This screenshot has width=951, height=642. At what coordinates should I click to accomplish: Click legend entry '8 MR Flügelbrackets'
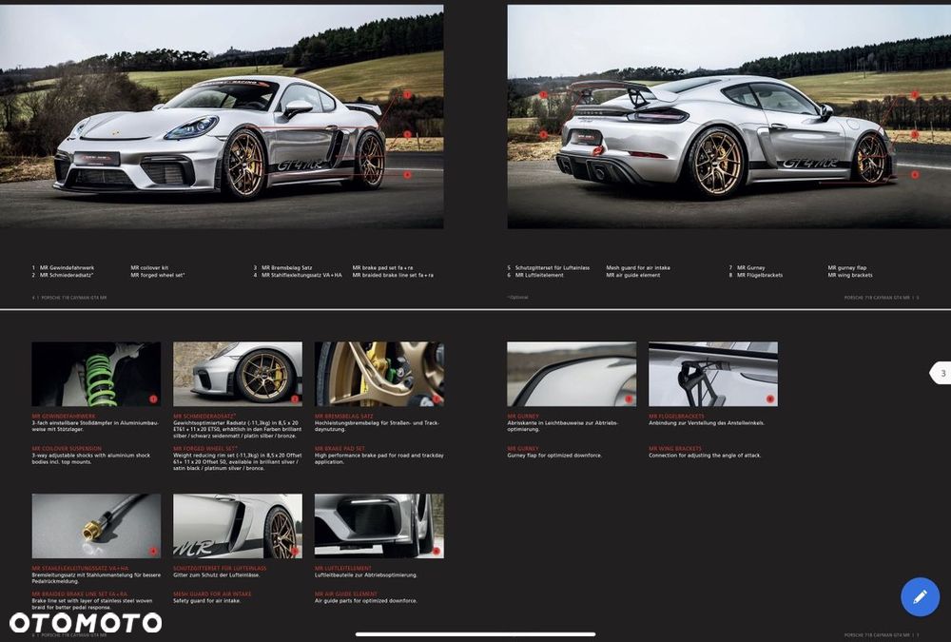pyautogui.click(x=756, y=275)
